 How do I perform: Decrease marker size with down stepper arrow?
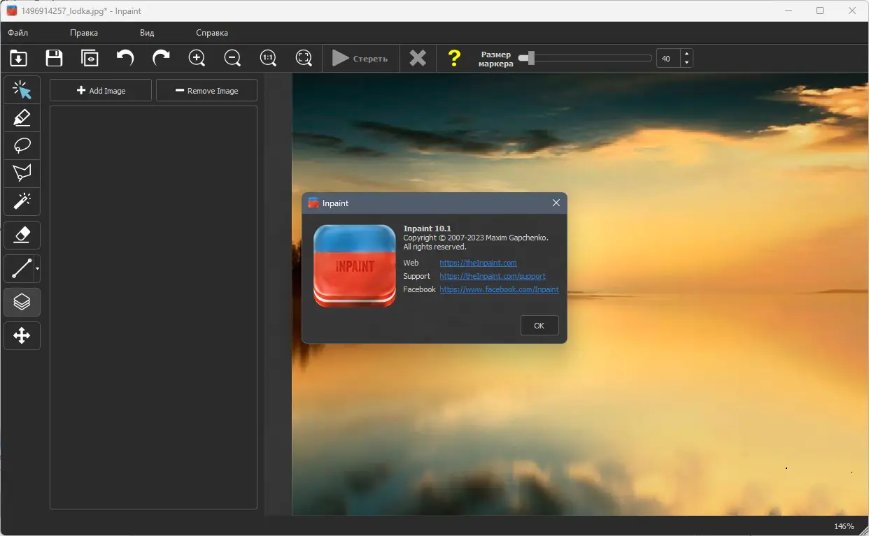pos(686,63)
